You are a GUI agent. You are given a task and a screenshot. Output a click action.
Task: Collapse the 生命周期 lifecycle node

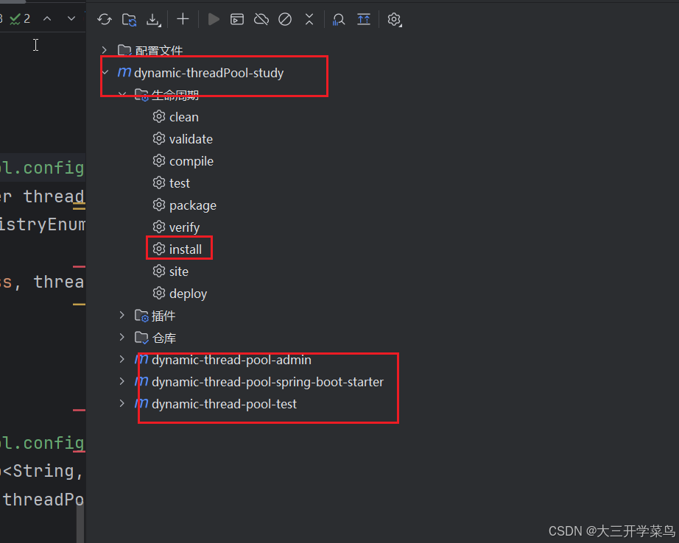(x=122, y=94)
